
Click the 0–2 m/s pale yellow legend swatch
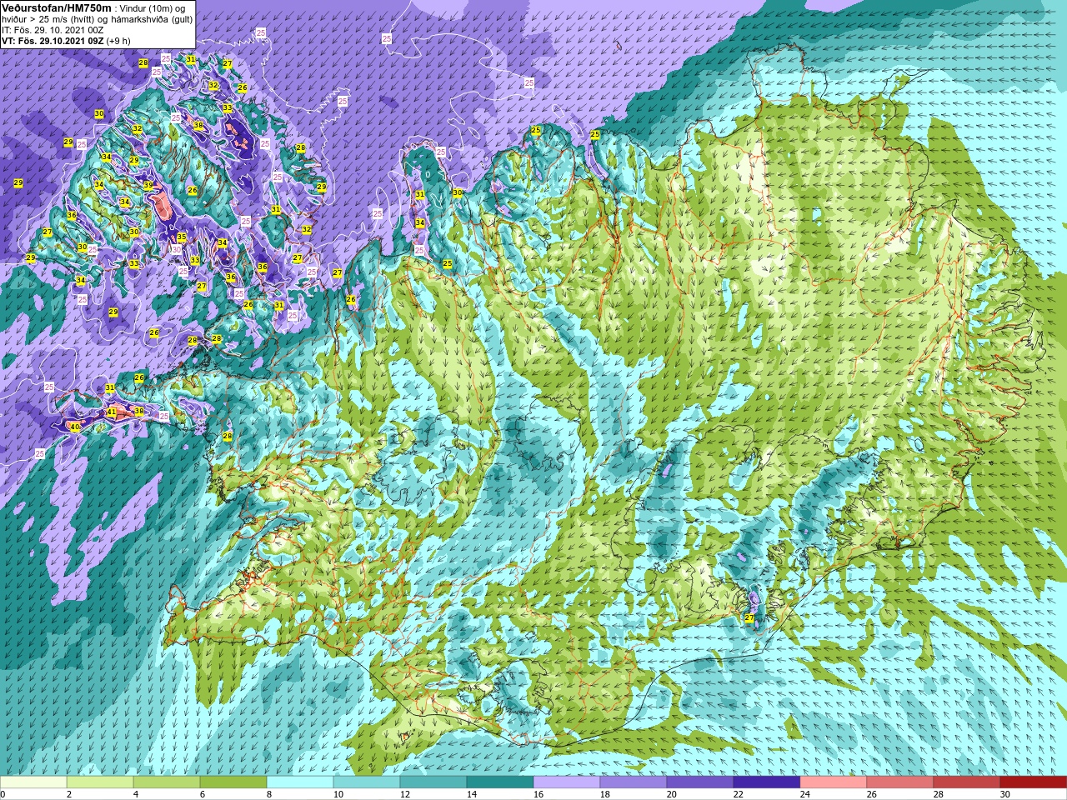tap(33, 782)
